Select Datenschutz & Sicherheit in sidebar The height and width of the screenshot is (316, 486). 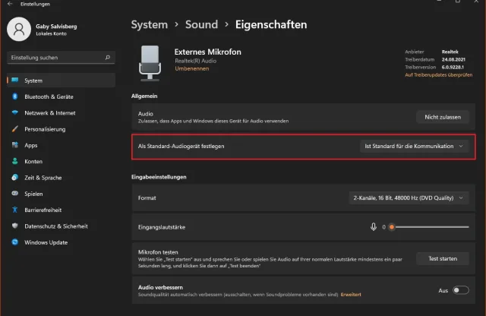(55, 226)
